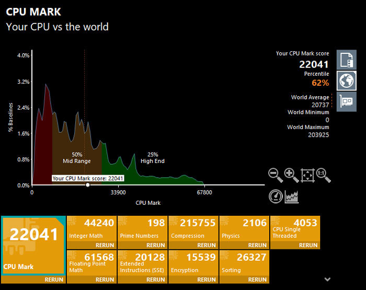Viewport: 366px width, 290px height.
Task: Click the World Minimum 0 value
Action: 327,120
